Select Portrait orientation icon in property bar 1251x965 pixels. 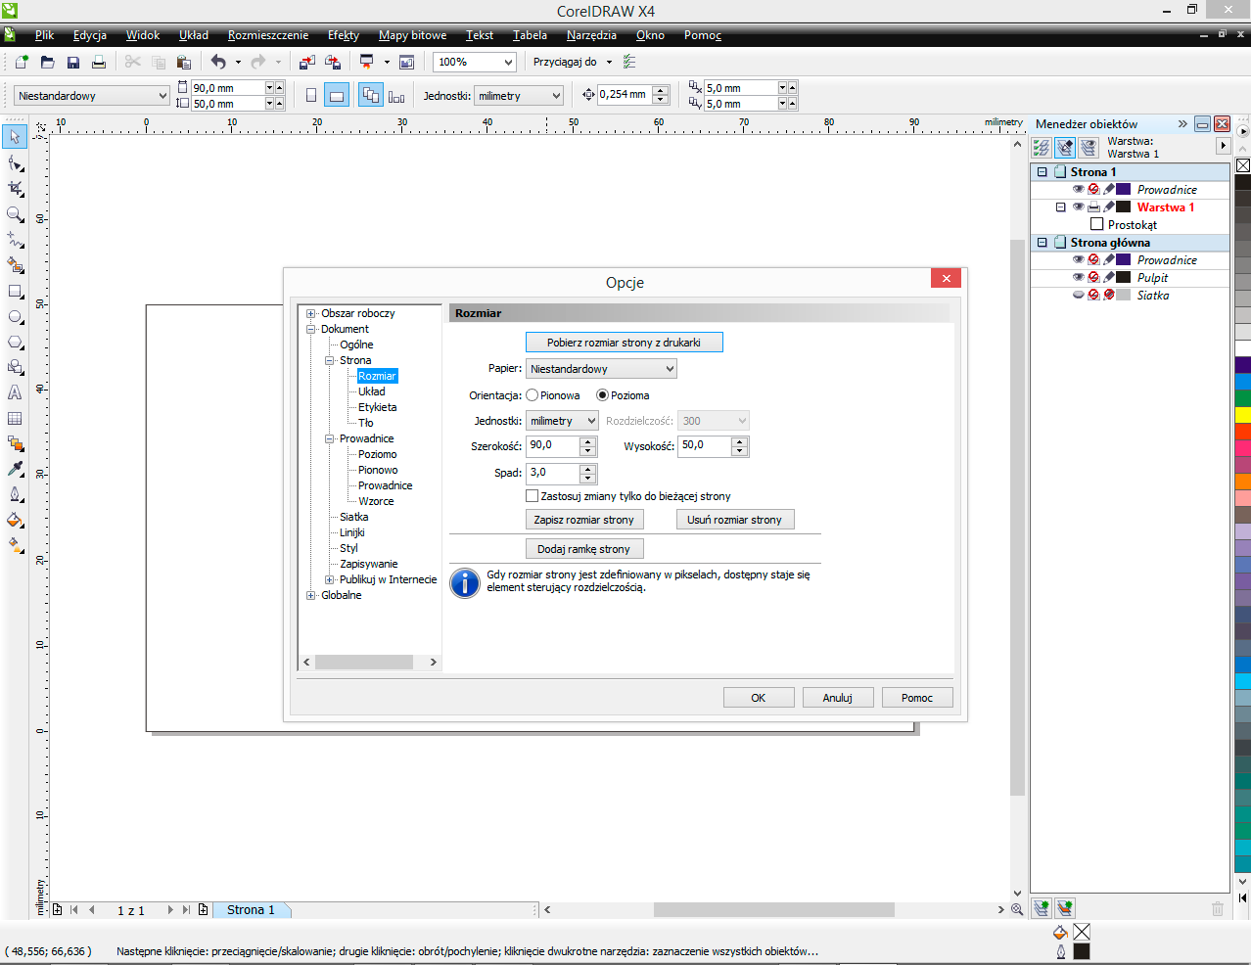(311, 96)
